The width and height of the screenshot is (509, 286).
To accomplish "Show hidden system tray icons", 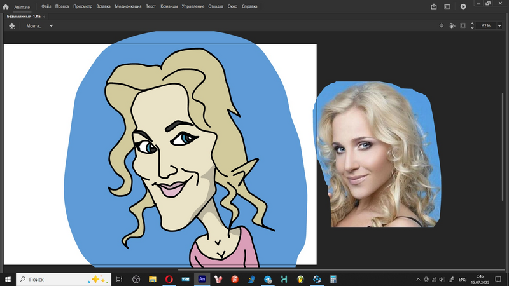I will pyautogui.click(x=418, y=279).
